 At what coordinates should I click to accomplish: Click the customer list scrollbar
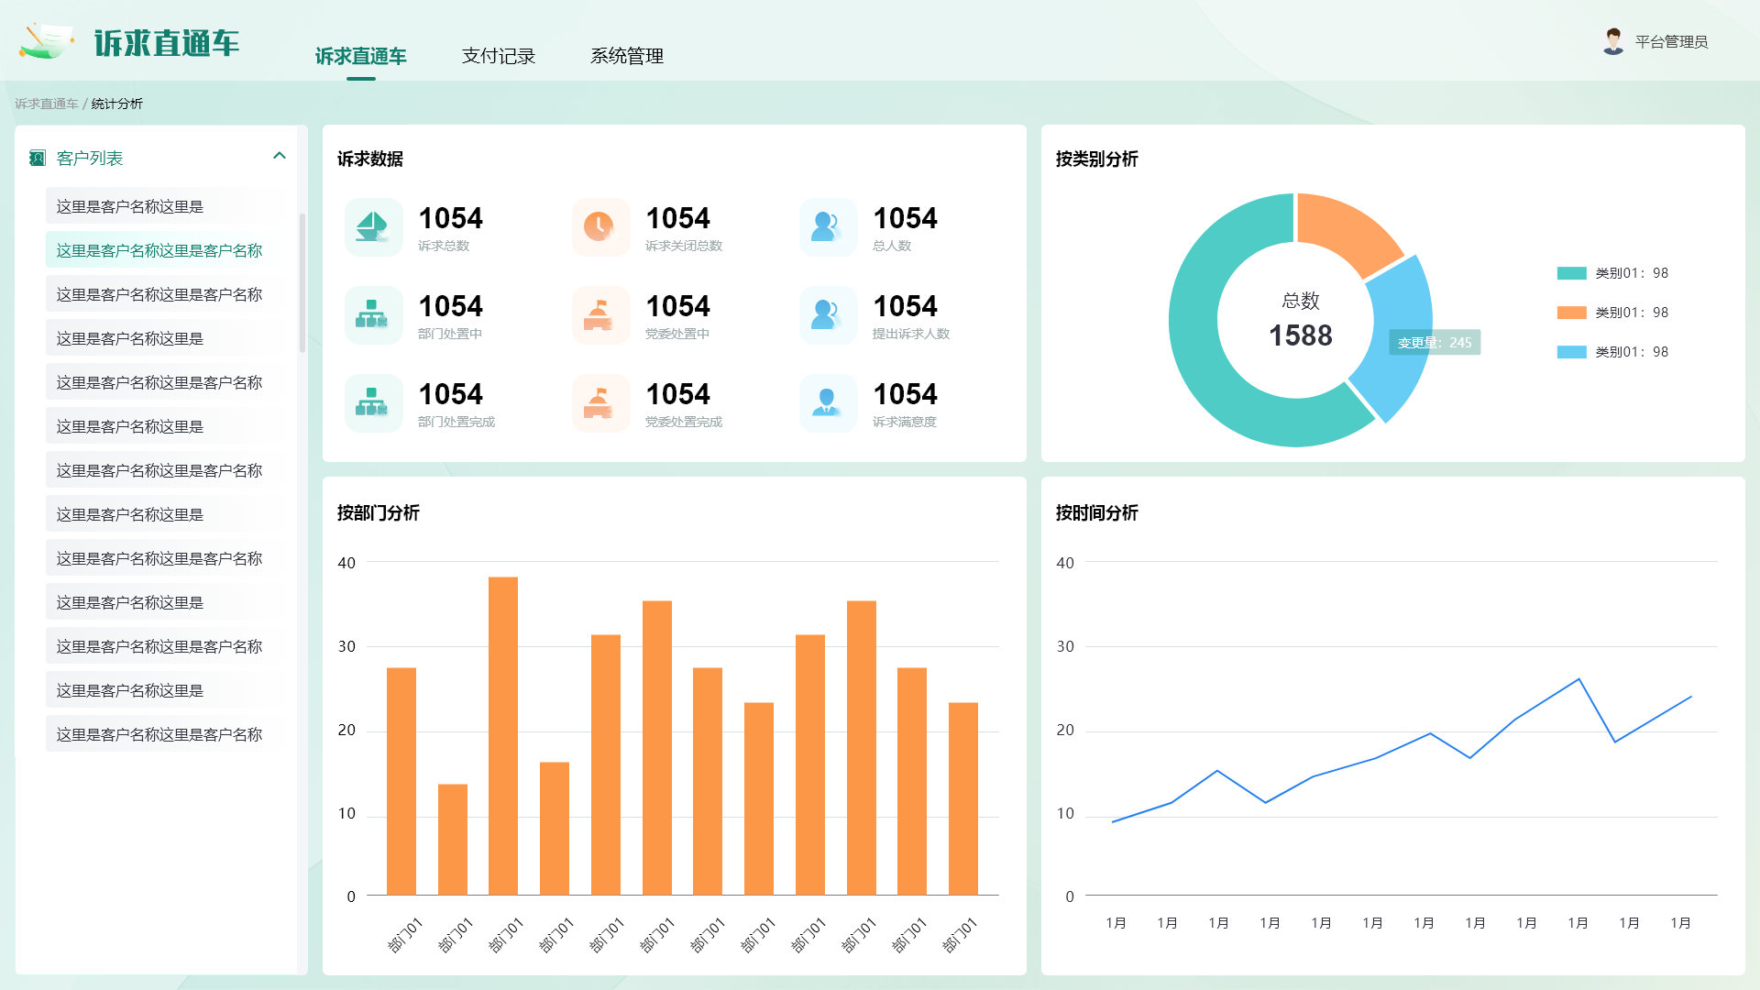(302, 282)
